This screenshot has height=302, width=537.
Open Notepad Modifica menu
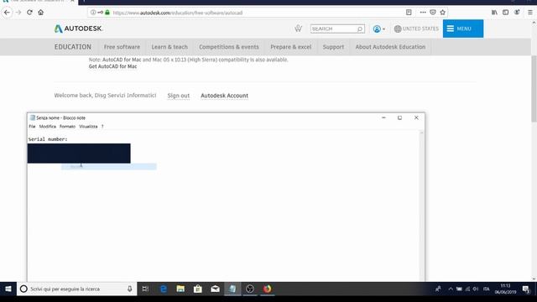48,127
